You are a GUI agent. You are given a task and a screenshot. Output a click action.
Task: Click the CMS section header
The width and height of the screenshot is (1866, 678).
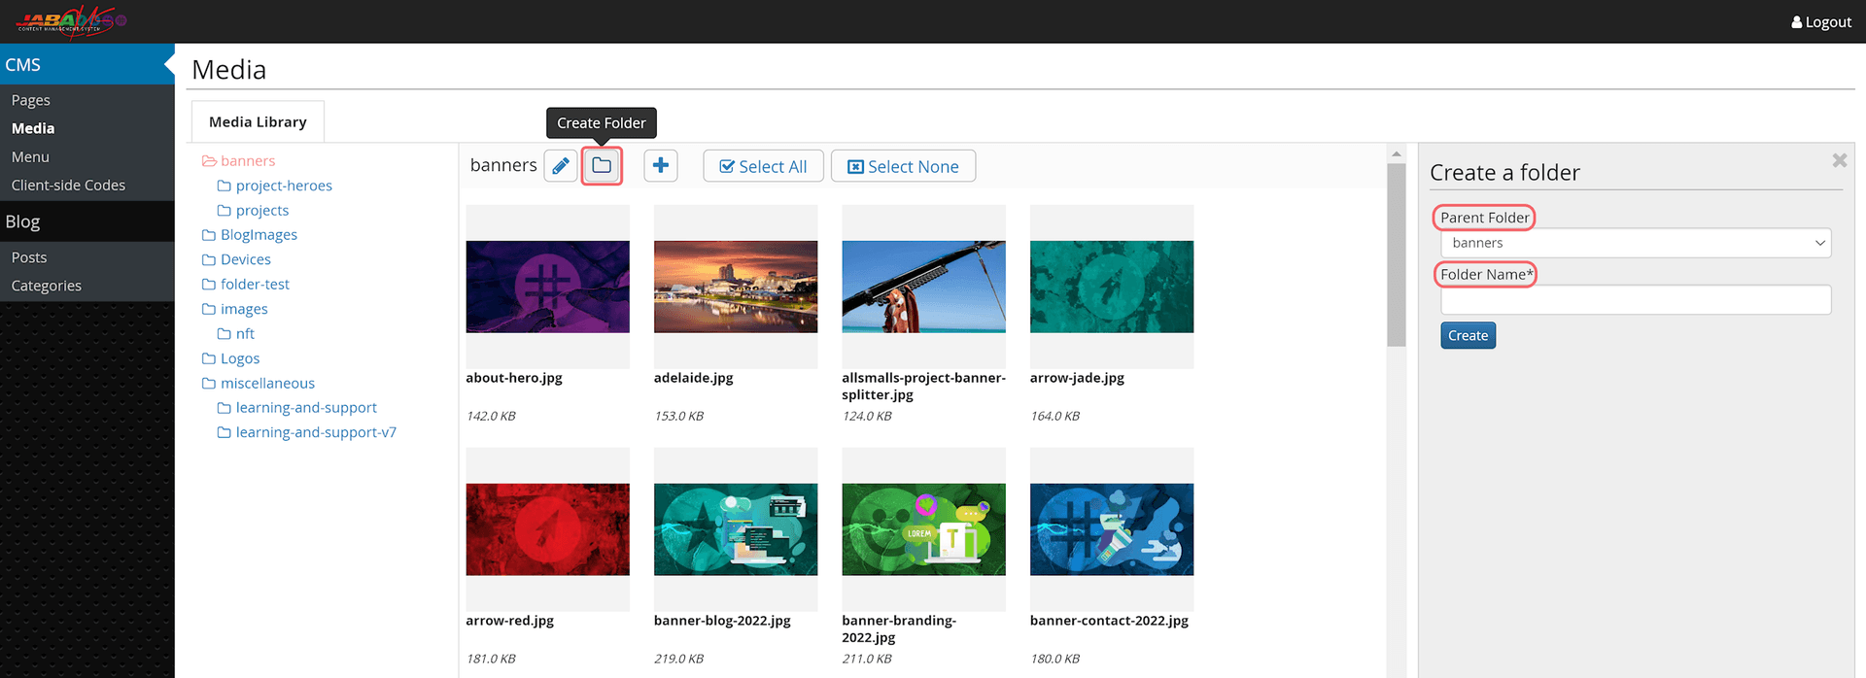tap(87, 64)
